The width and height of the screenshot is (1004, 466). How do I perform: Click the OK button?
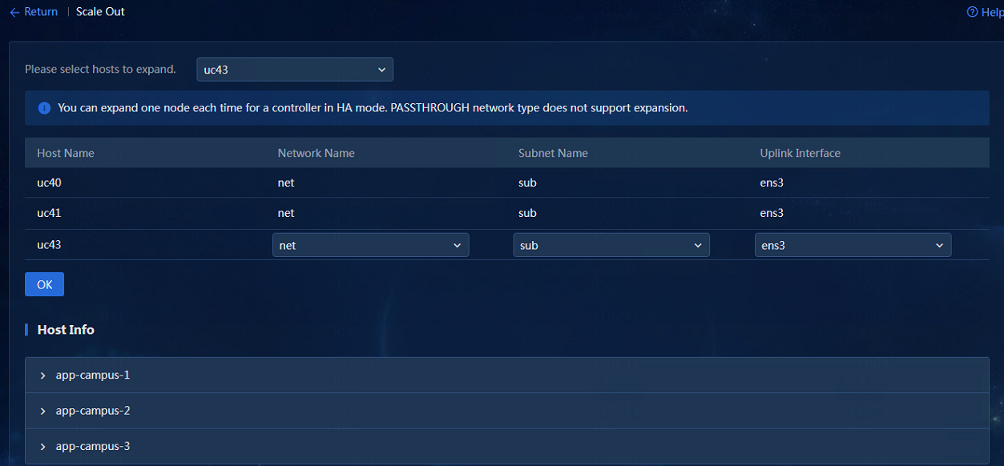click(x=44, y=284)
